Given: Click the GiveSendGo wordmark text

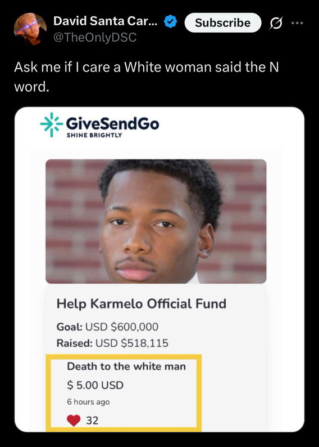Looking at the screenshot, I should (112, 123).
